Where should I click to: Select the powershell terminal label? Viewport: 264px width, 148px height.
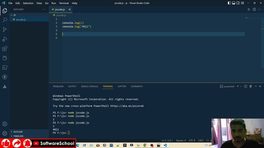(227, 86)
